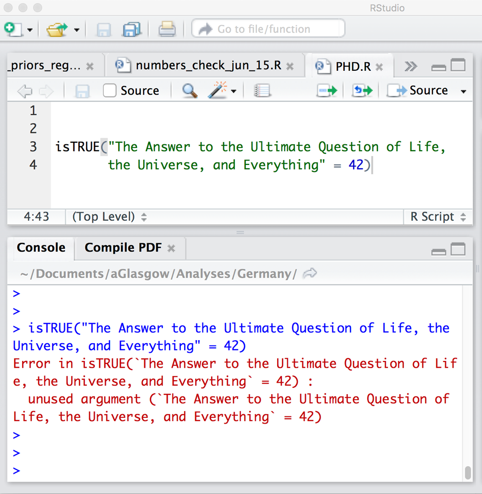Open the (Top Level) scope navigator
The height and width of the screenshot is (494, 482).
tap(109, 217)
